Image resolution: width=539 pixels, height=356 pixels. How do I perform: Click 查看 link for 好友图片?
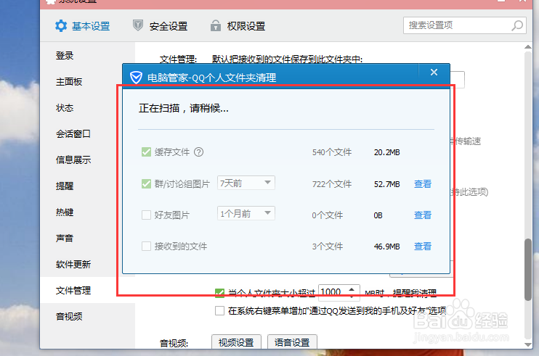tap(423, 215)
